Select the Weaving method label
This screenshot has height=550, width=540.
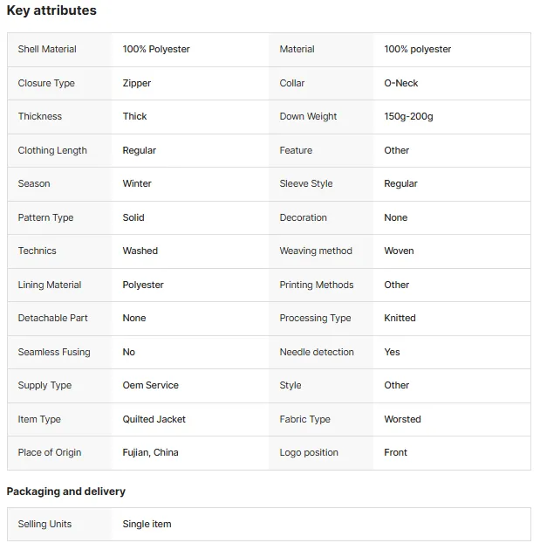click(316, 251)
